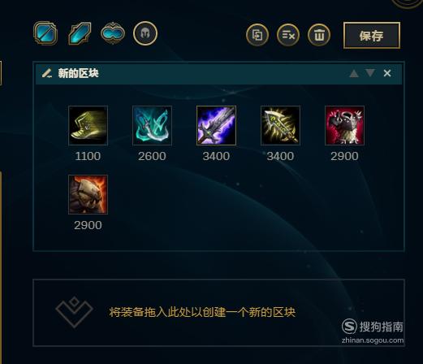Click the new block drop area

(218, 313)
